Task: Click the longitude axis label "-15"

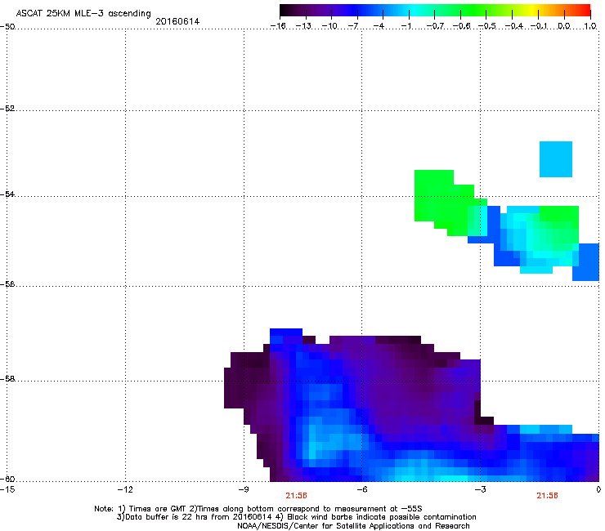Action: [x=7, y=489]
